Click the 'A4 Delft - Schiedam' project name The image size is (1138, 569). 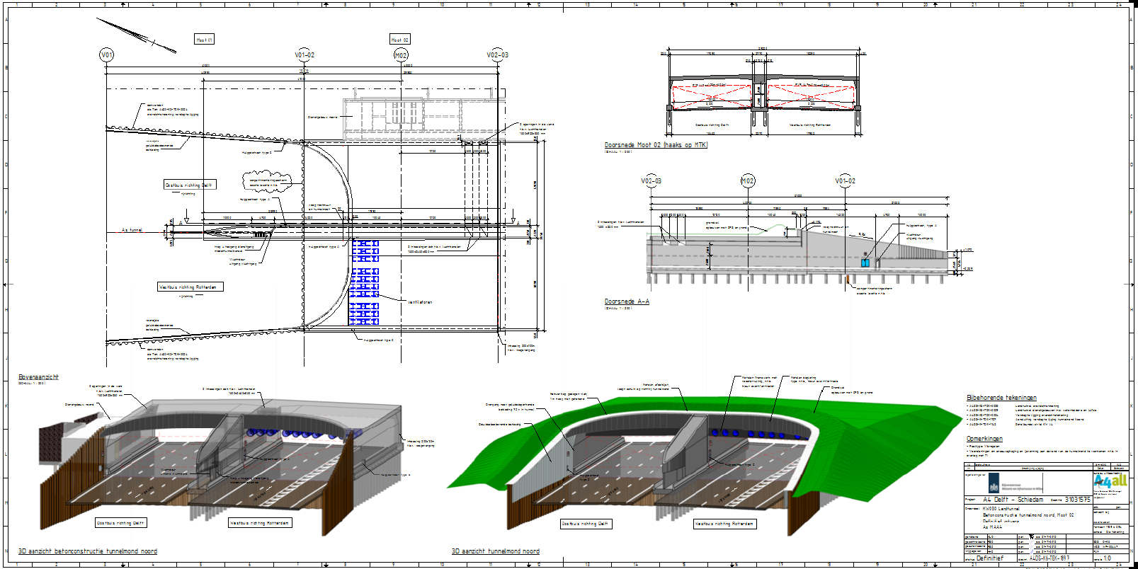click(1013, 500)
